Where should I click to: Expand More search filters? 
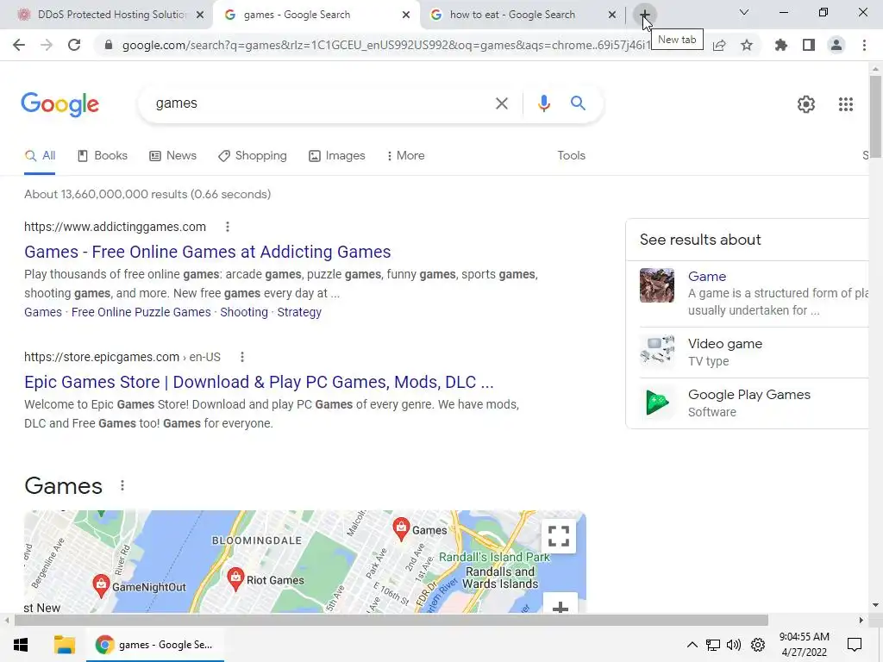(x=405, y=156)
